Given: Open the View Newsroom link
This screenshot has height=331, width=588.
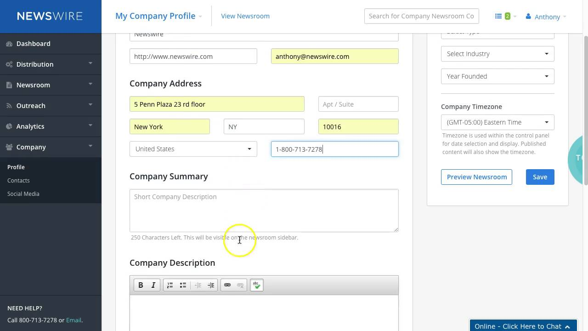Looking at the screenshot, I should pos(245,16).
